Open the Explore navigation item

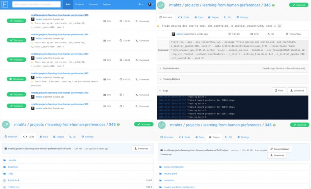106,4
